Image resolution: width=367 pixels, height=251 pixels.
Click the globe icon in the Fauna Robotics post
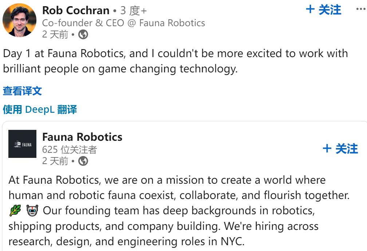(83, 161)
